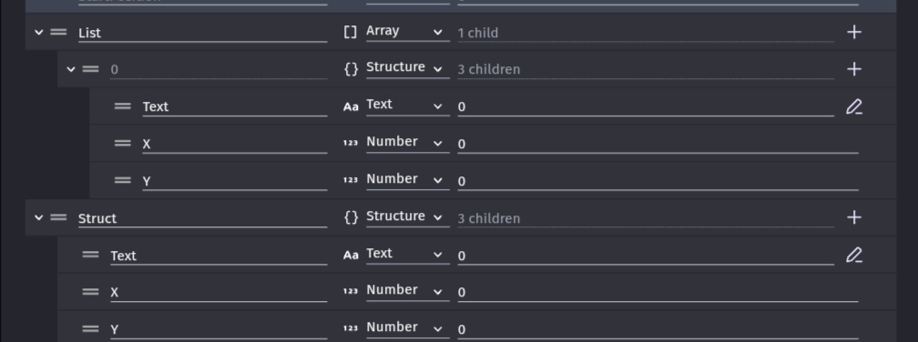Add a child to the Struct structure
Viewport: 918px width, 342px height.
click(x=854, y=217)
